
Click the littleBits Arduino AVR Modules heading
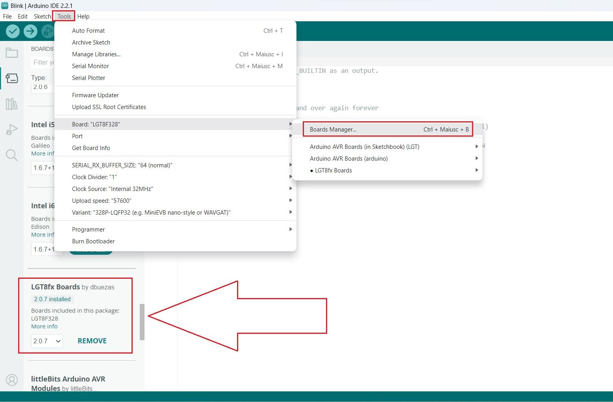pos(68,383)
